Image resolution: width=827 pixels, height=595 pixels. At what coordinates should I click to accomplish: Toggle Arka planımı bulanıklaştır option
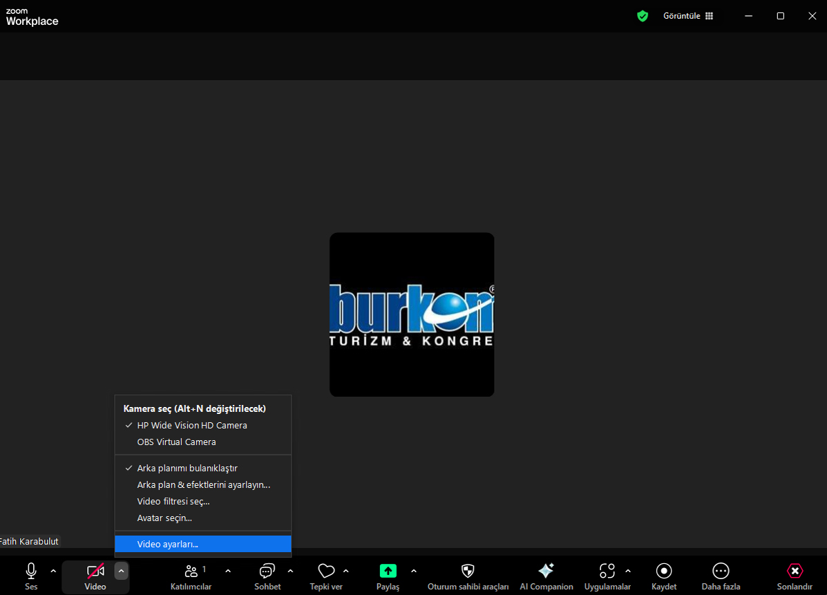coord(187,468)
